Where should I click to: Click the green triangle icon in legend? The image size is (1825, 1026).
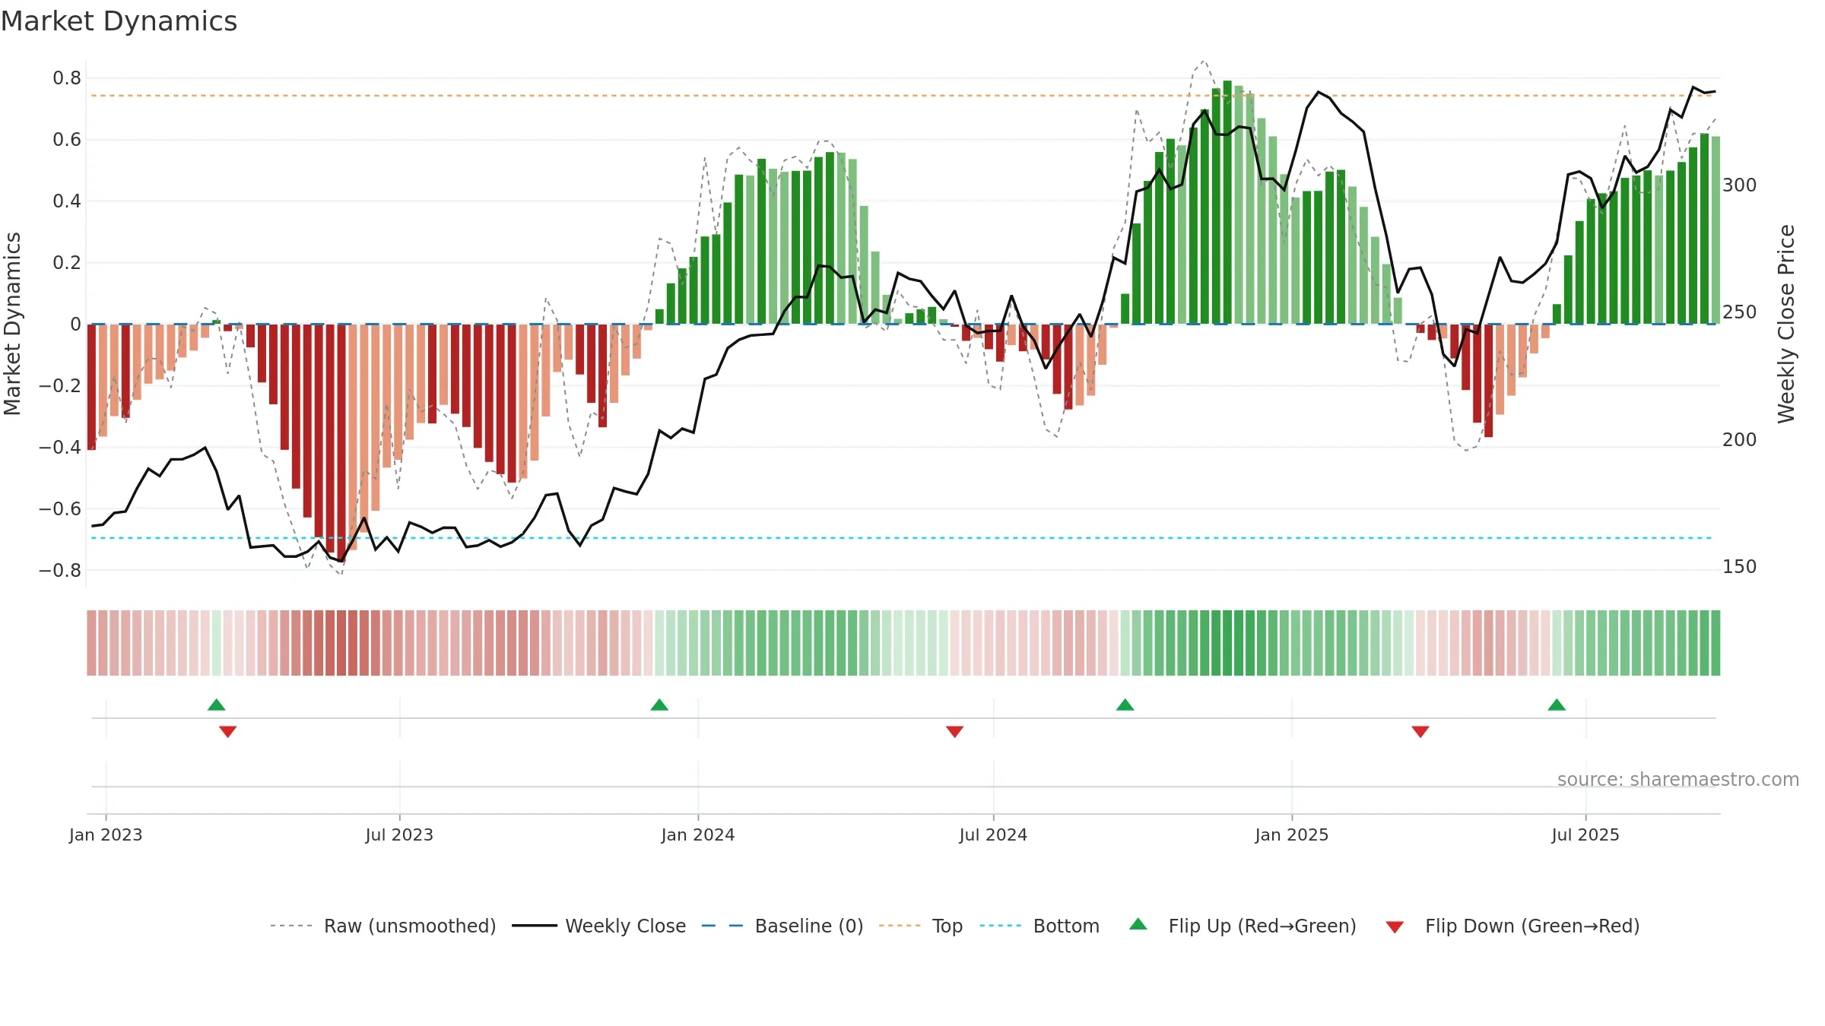[1138, 924]
